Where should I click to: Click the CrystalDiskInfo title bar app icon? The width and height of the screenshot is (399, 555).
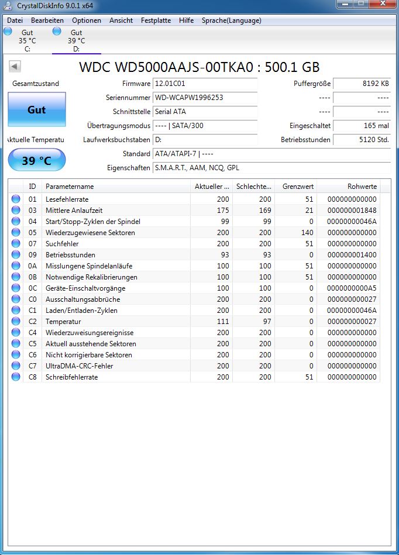(6, 6)
